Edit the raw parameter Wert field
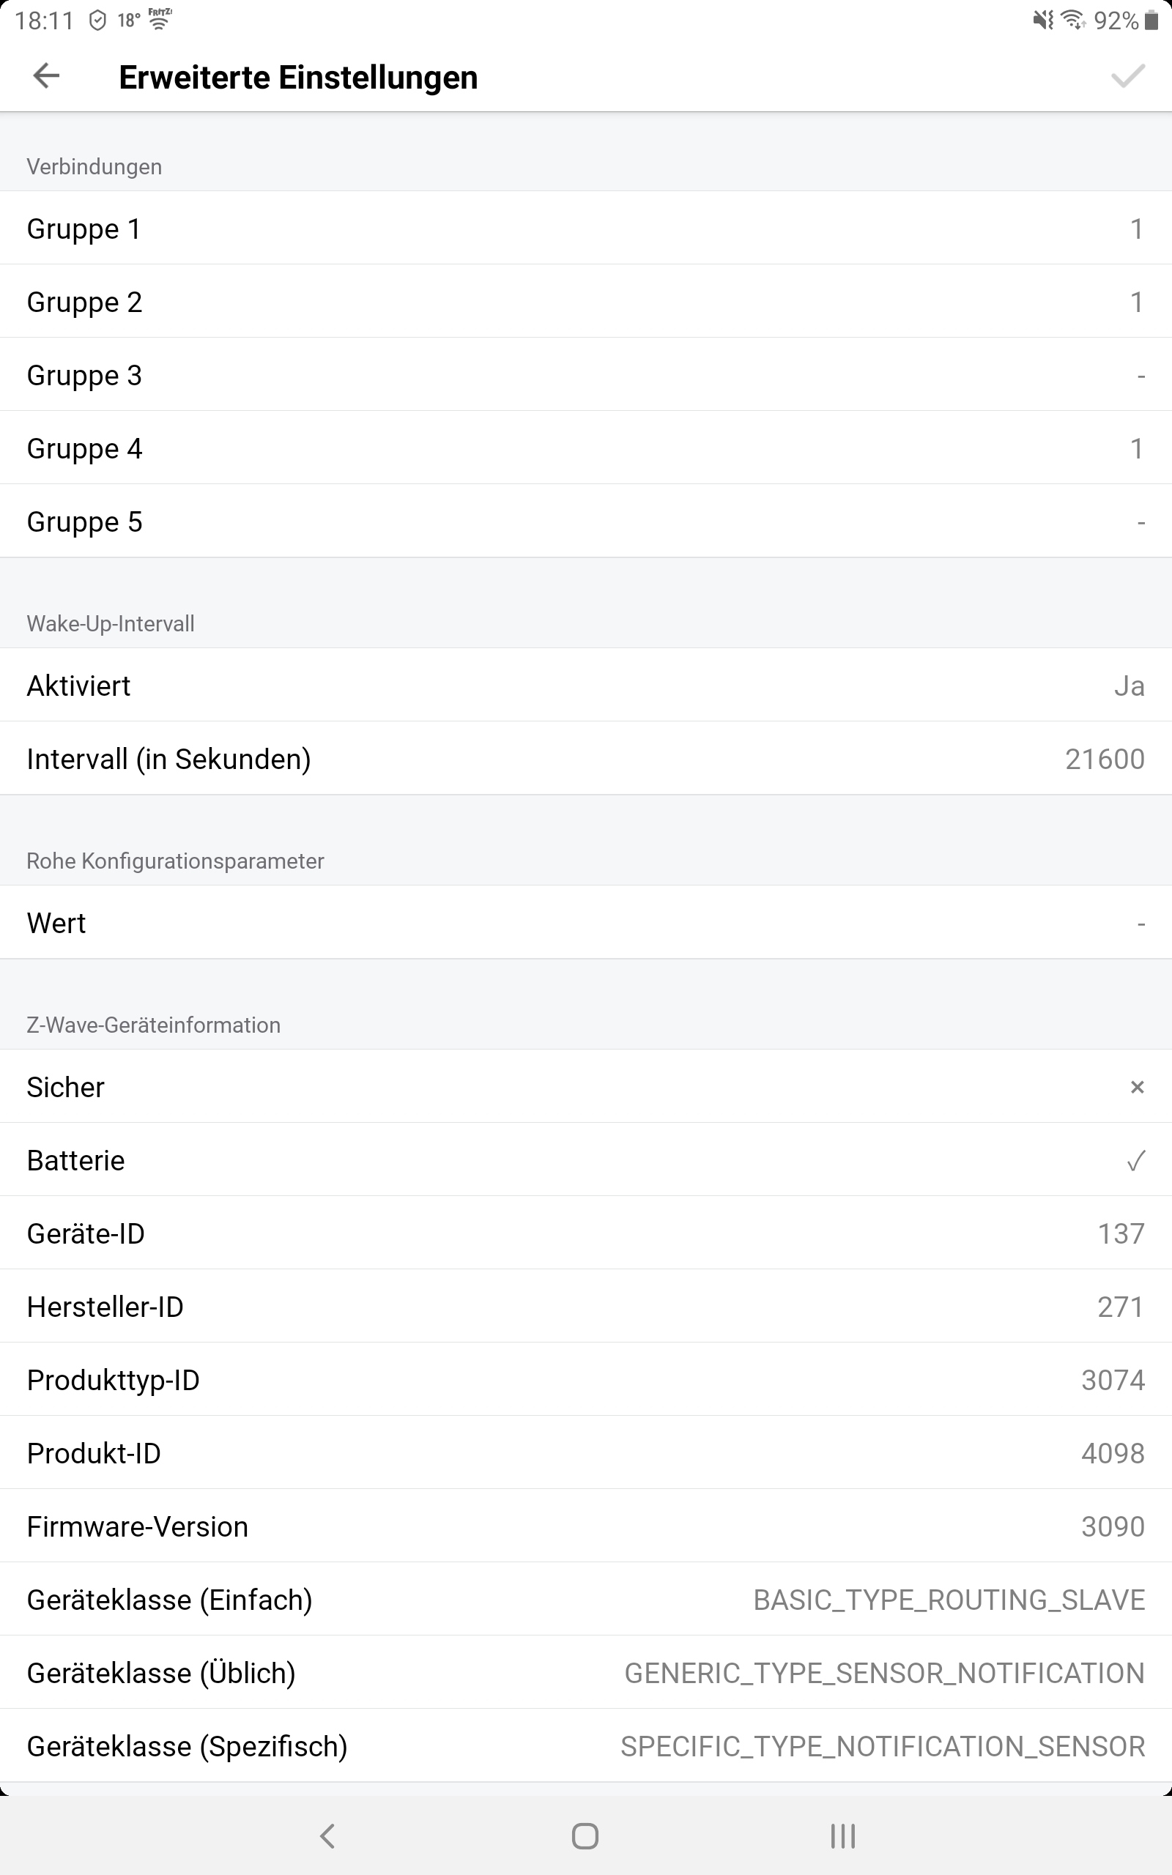 [x=586, y=923]
